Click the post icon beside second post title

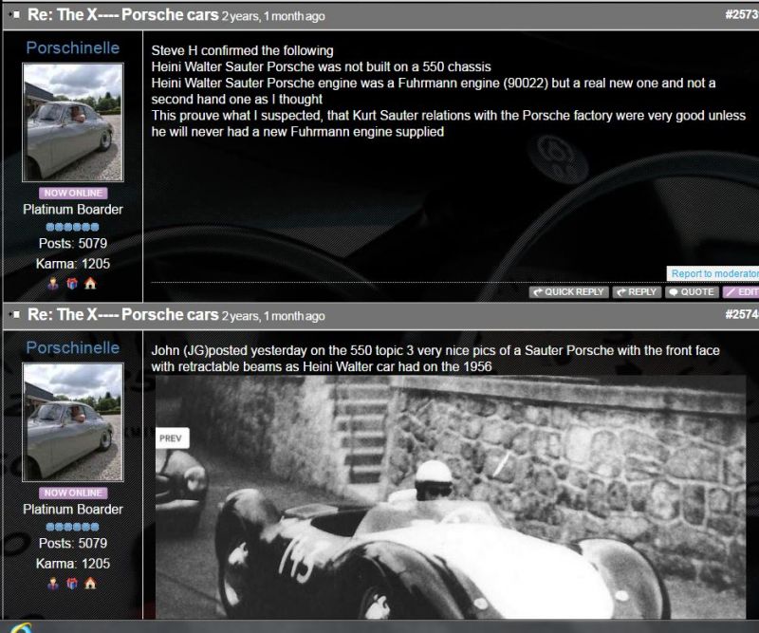15,314
